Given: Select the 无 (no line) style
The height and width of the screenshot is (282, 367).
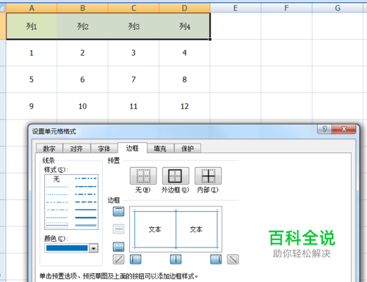Looking at the screenshot, I should click(x=57, y=179).
